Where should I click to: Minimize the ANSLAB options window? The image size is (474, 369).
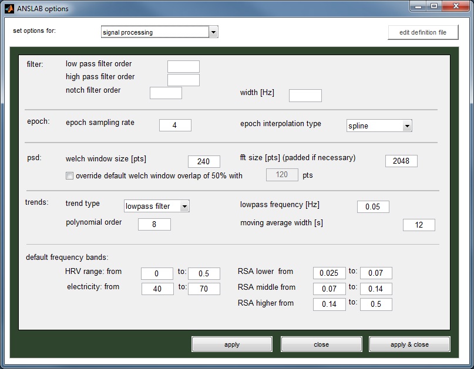[x=418, y=6]
